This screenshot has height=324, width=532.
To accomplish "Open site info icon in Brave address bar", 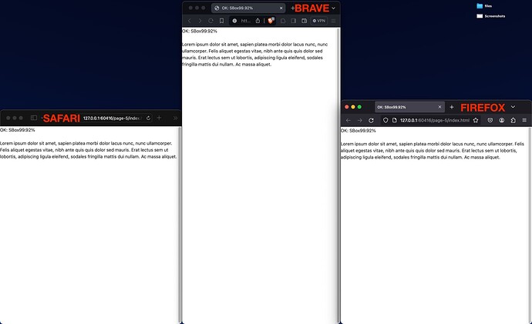I will (x=234, y=21).
